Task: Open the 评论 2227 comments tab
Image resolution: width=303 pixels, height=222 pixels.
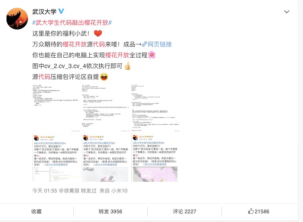Action: coord(185,211)
